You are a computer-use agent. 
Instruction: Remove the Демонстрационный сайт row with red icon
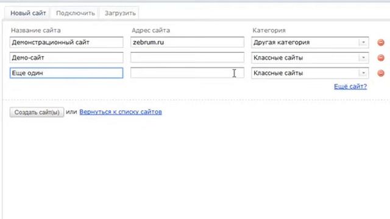click(380, 43)
